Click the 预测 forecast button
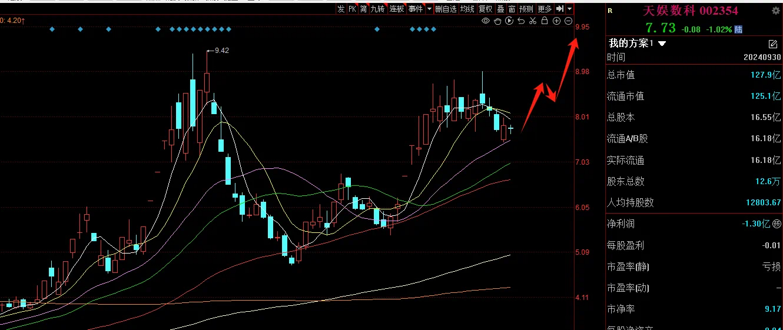783x330 pixels. click(526, 9)
